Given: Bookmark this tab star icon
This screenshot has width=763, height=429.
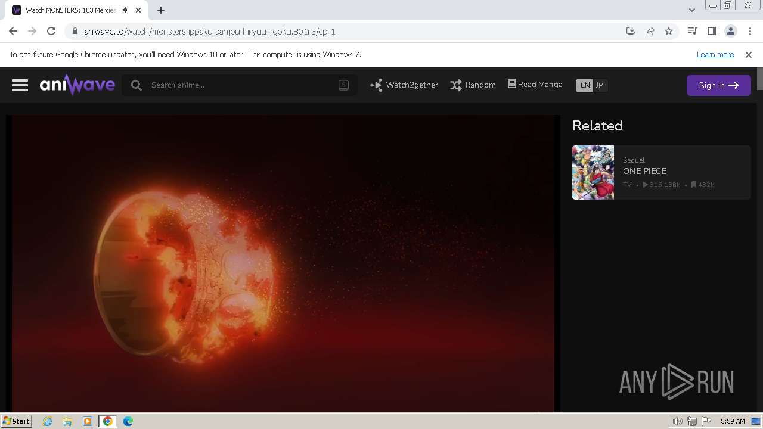Looking at the screenshot, I should [x=669, y=32].
